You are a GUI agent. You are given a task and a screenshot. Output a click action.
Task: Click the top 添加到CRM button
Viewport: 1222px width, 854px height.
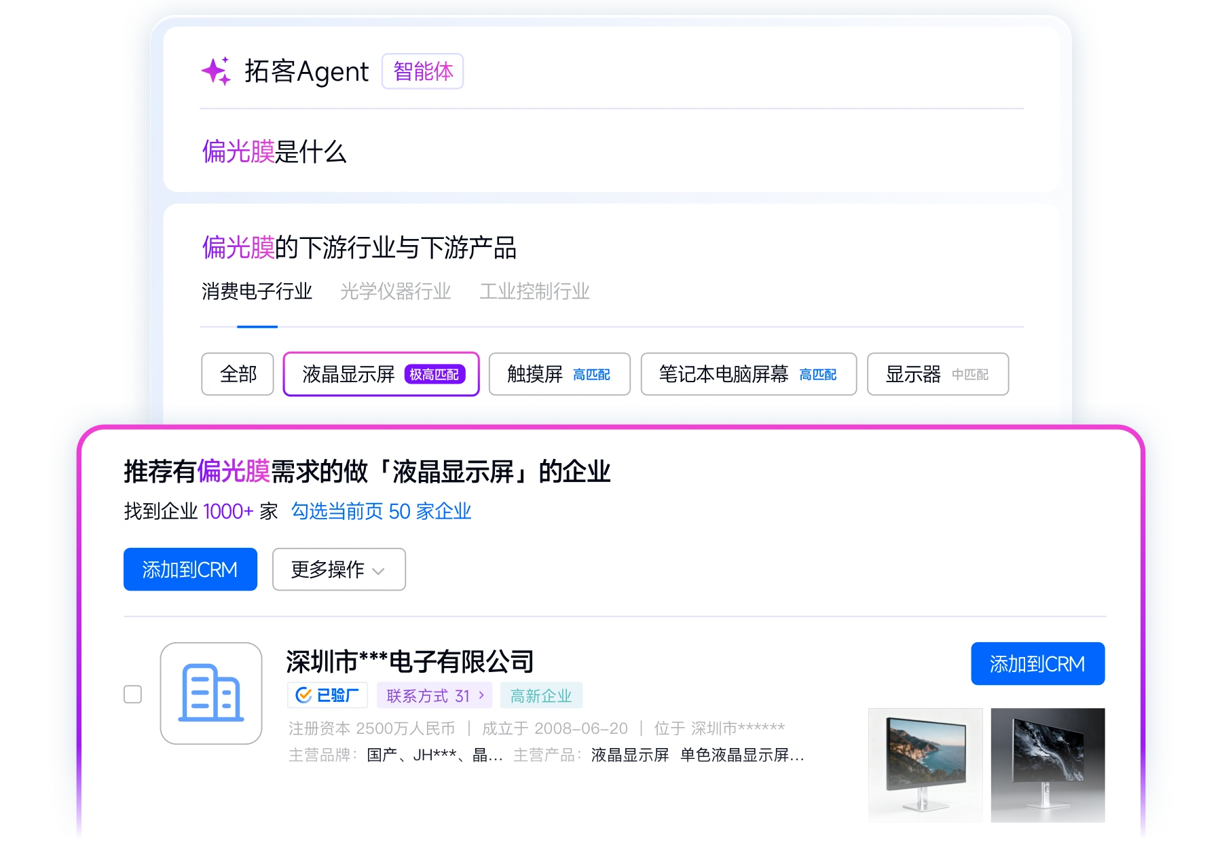point(190,570)
